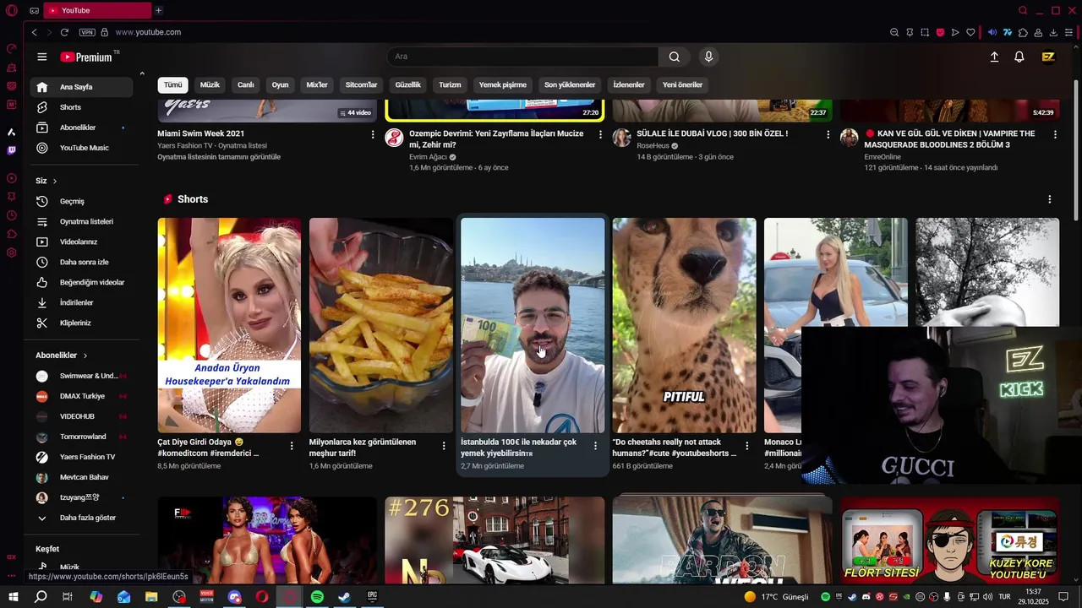Open Shorts in the sidebar
Viewport: 1082px width, 608px height.
(x=81, y=107)
